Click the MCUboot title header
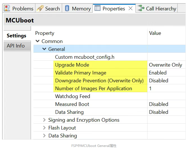 [20, 20]
